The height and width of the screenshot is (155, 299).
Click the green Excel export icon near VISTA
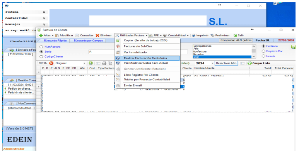pyautogui.click(x=91, y=63)
